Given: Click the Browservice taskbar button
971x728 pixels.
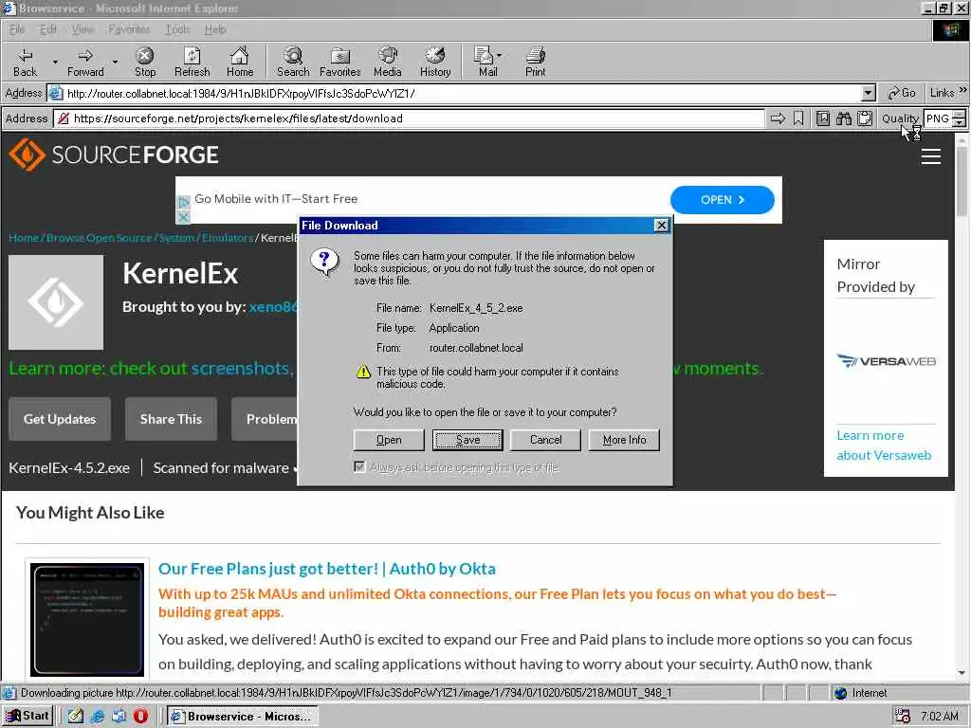Looking at the screenshot, I should 242,717.
